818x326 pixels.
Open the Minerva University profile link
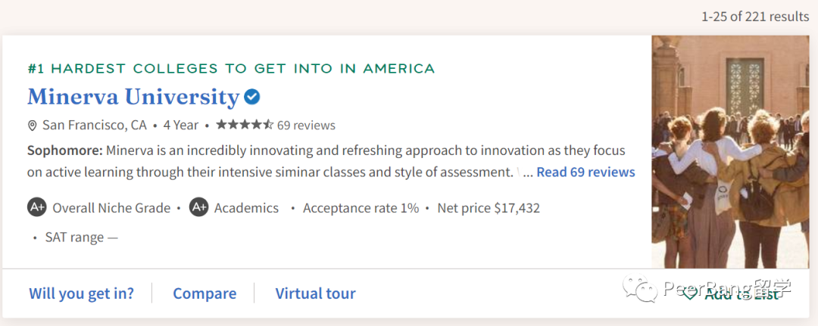(133, 97)
